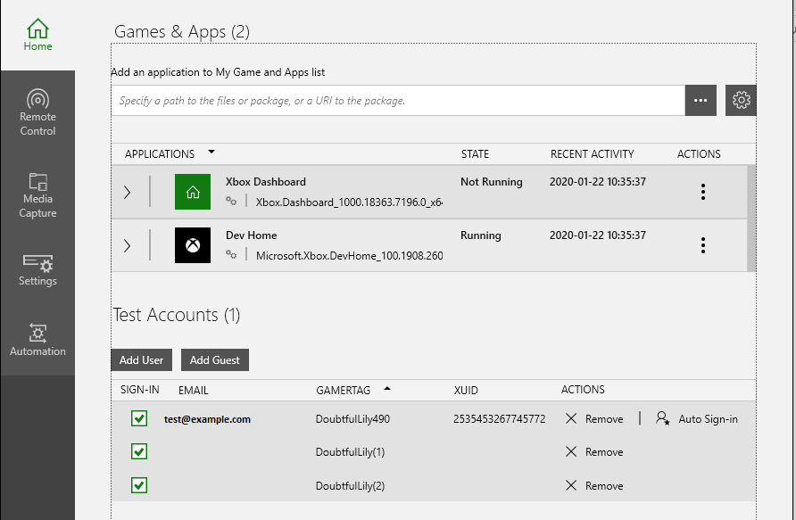Click the Test Accounts (1) heading
Screen dimensions: 796x520
(x=176, y=315)
